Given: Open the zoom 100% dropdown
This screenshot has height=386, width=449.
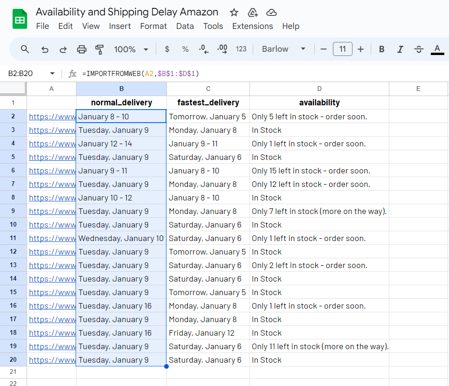Looking at the screenshot, I should click(131, 49).
